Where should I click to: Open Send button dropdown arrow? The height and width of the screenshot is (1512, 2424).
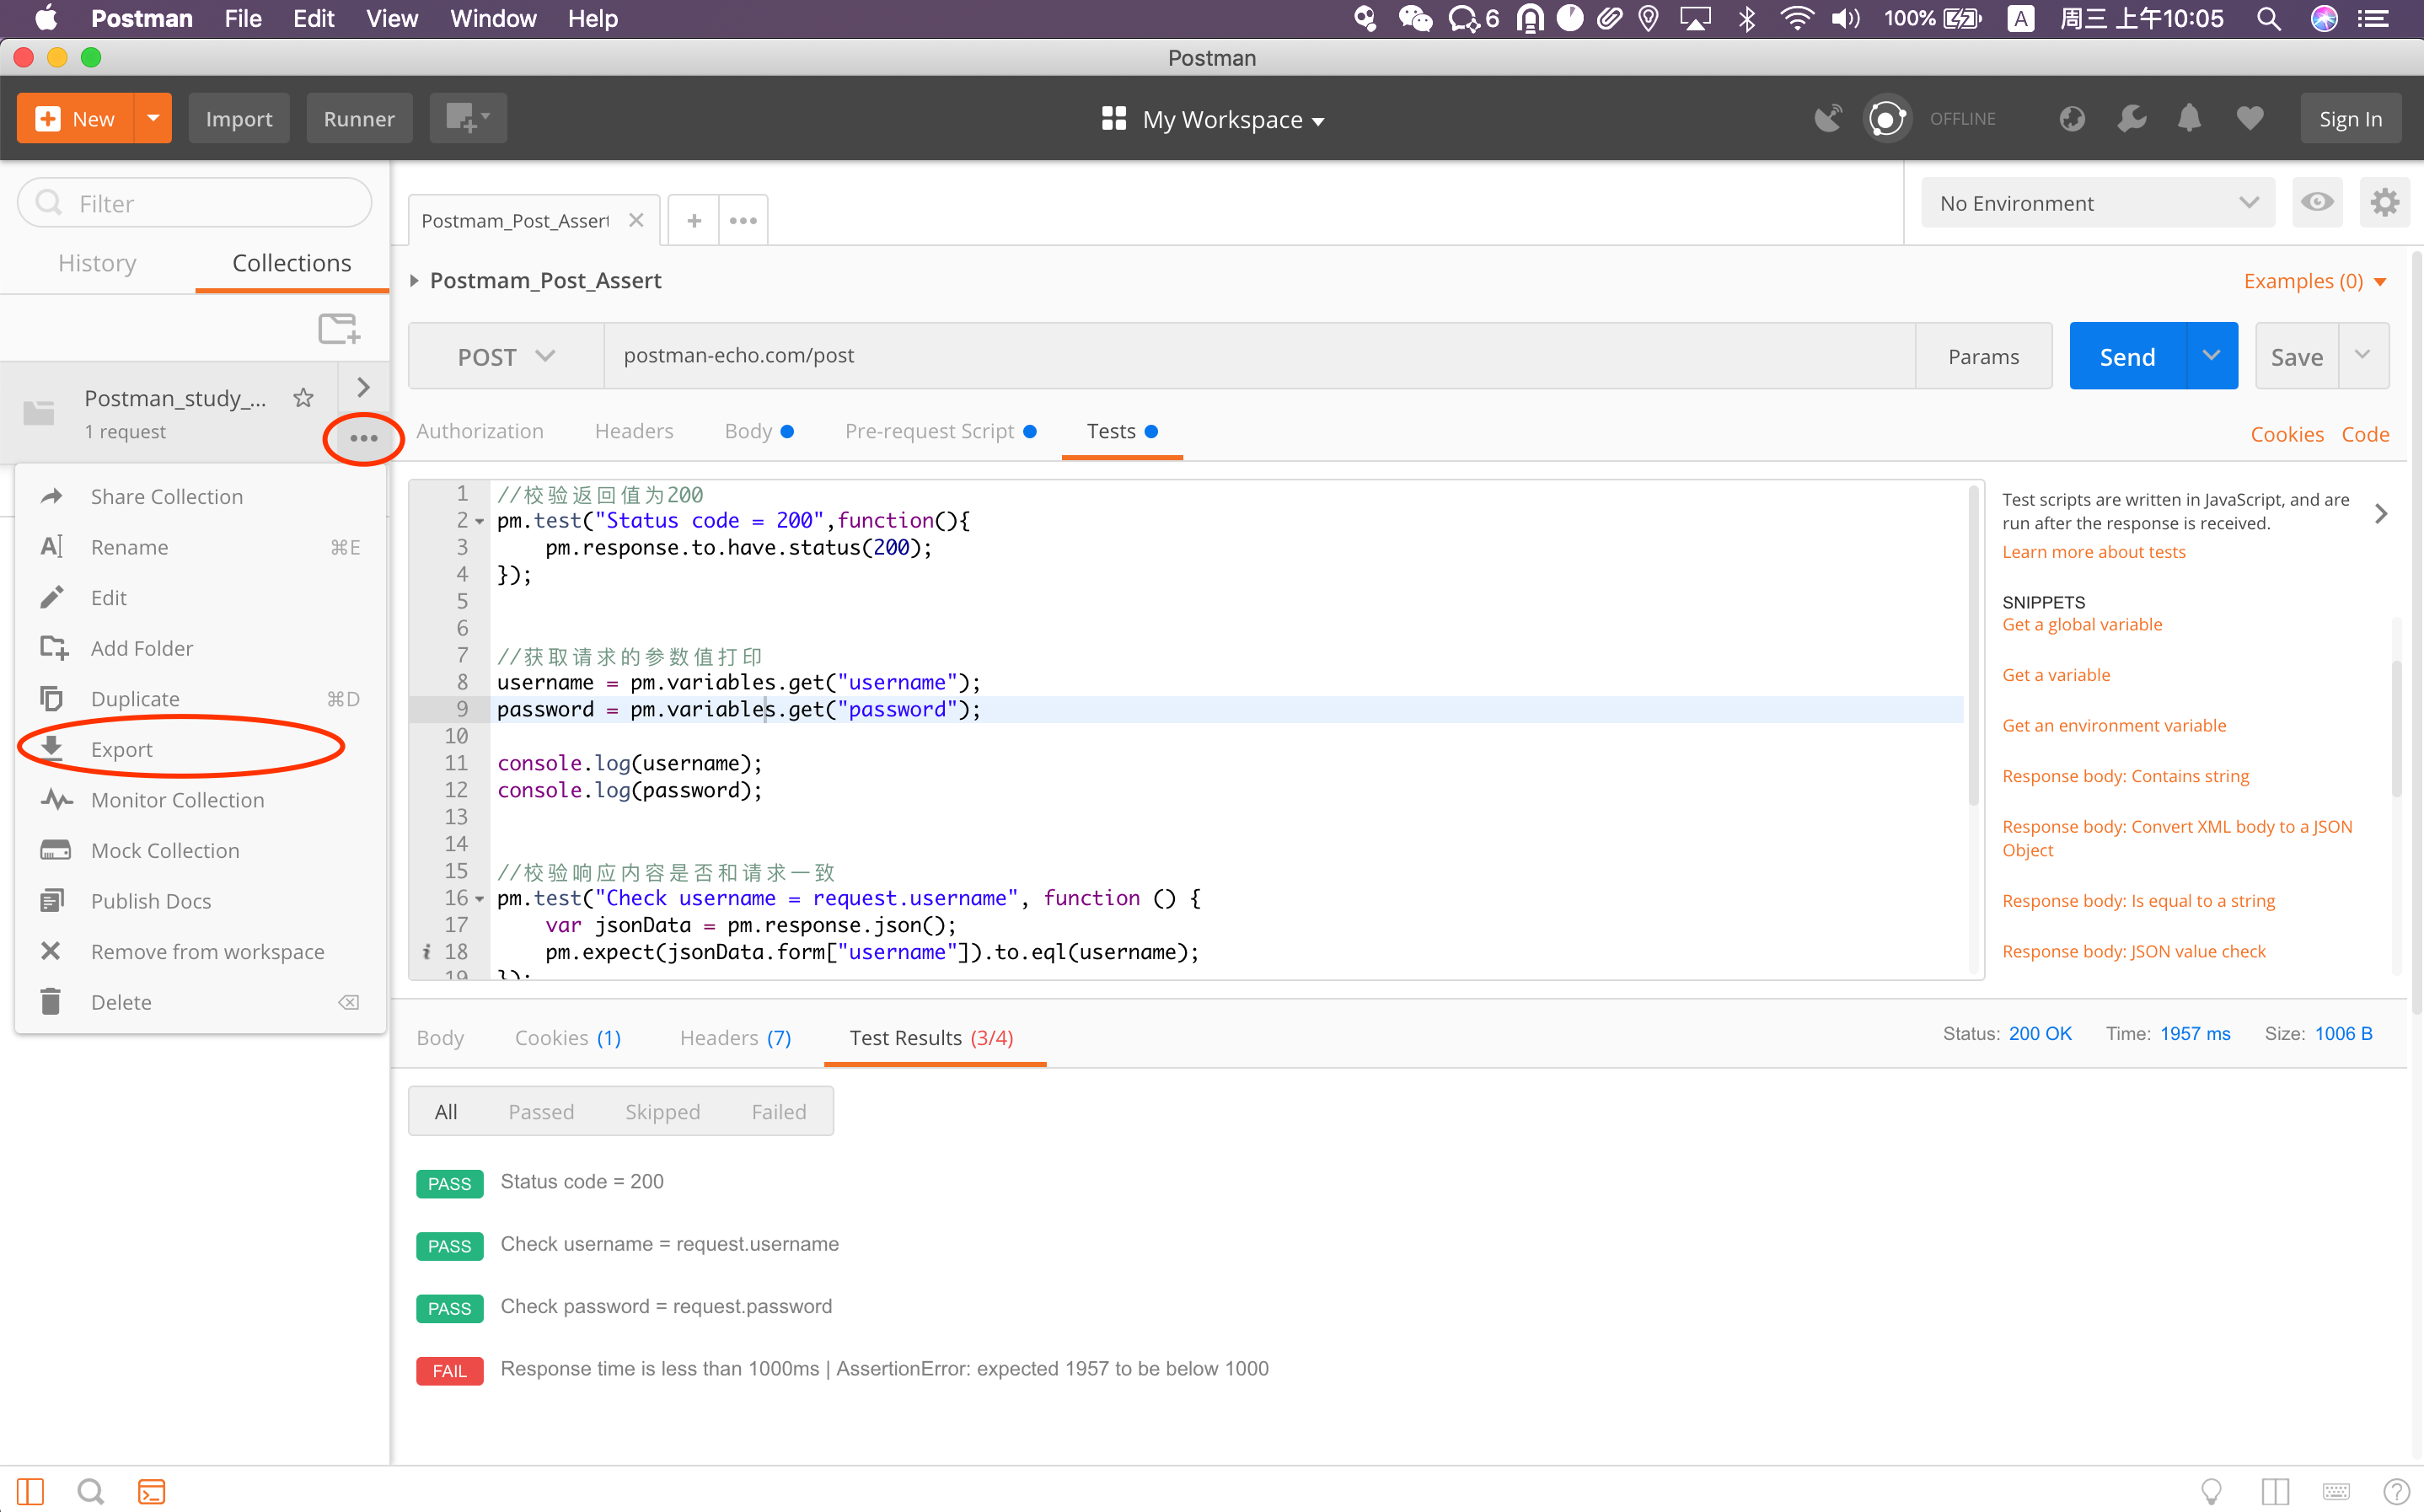(x=2211, y=356)
